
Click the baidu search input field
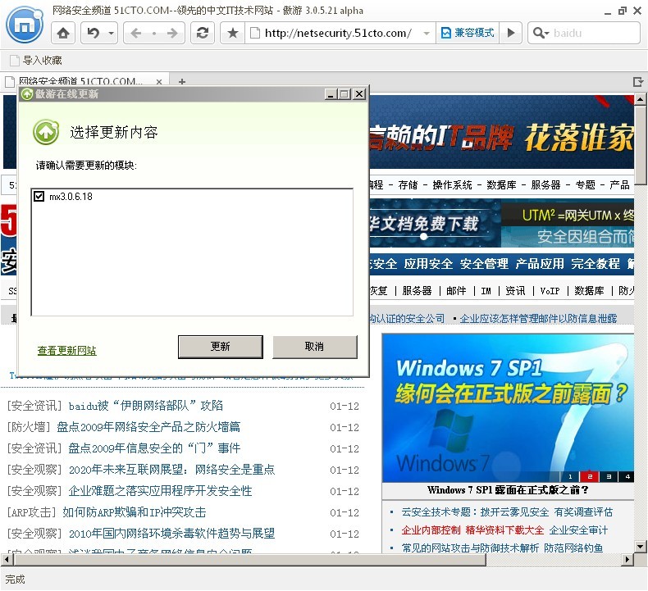596,33
